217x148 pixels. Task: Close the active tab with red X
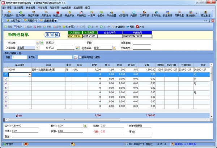click(x=213, y=21)
